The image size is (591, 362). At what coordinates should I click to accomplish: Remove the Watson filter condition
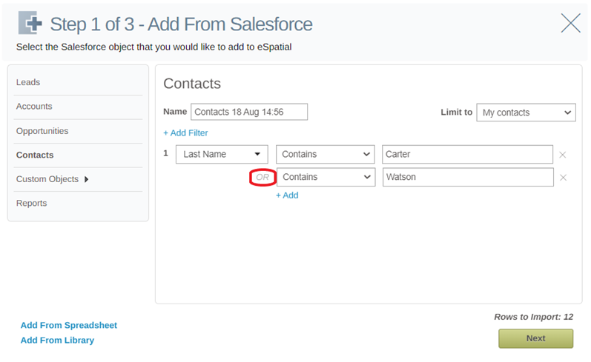click(x=563, y=178)
